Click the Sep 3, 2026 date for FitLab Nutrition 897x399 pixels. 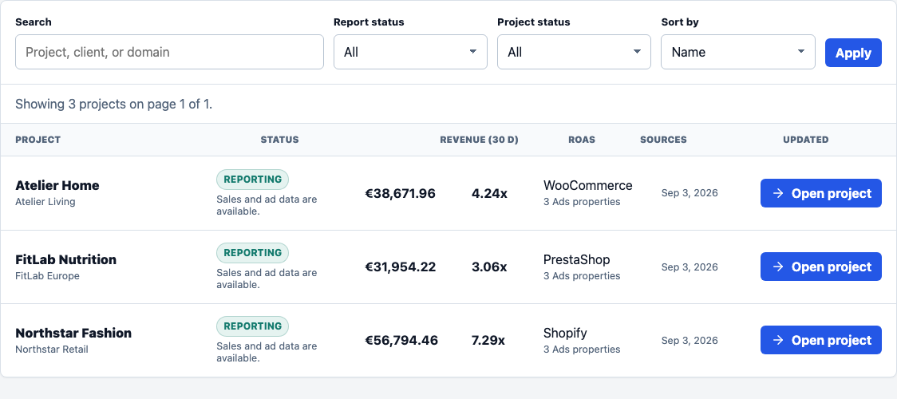pos(690,267)
